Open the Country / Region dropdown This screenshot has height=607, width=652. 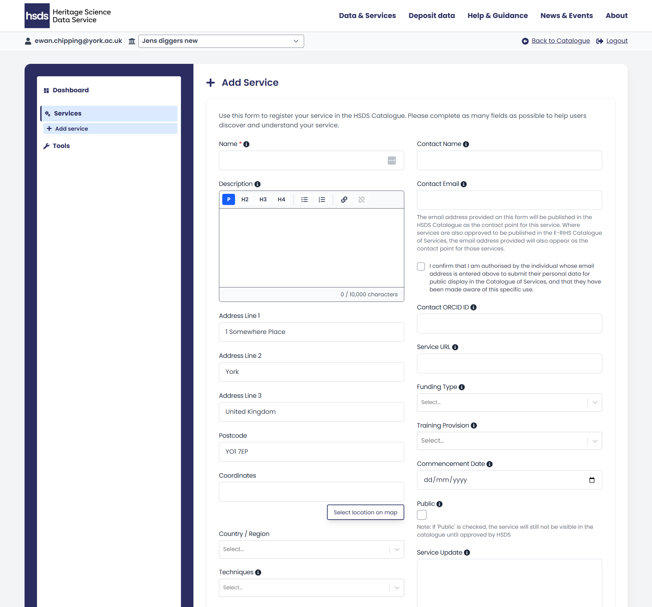[x=311, y=550]
